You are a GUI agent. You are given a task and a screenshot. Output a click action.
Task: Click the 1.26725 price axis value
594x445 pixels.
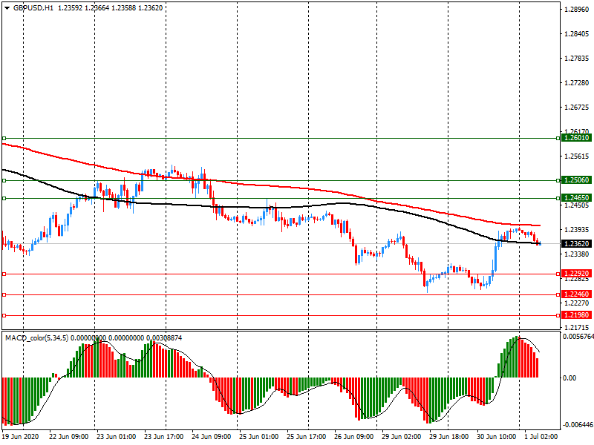(577, 108)
